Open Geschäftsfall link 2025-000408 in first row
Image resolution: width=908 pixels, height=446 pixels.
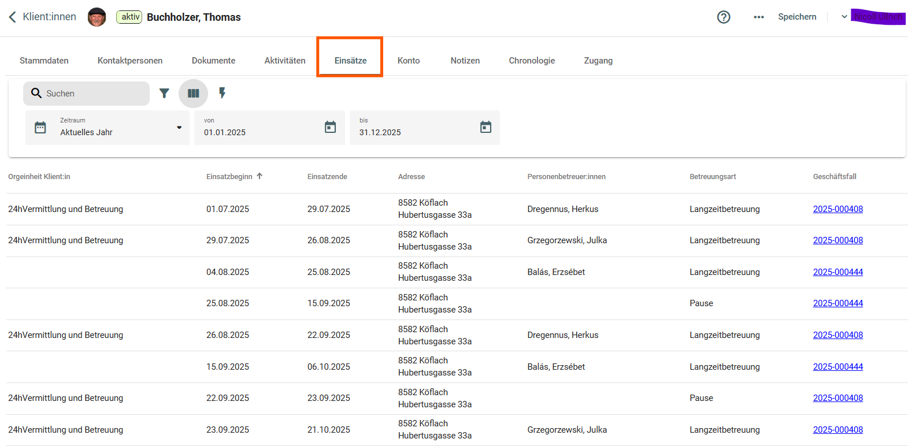[x=837, y=209]
